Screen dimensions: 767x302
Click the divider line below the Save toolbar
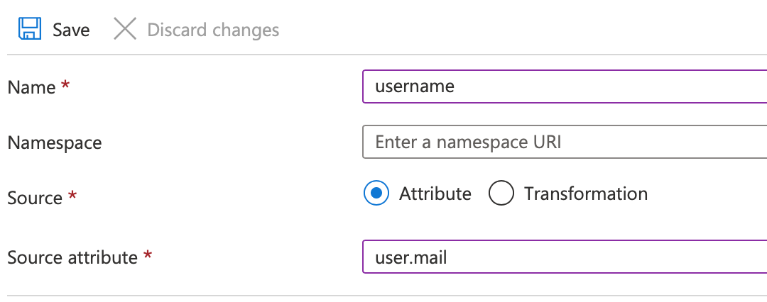click(383, 55)
